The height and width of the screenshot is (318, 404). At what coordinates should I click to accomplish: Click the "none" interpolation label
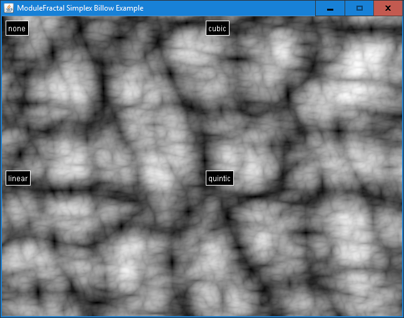[x=17, y=28]
